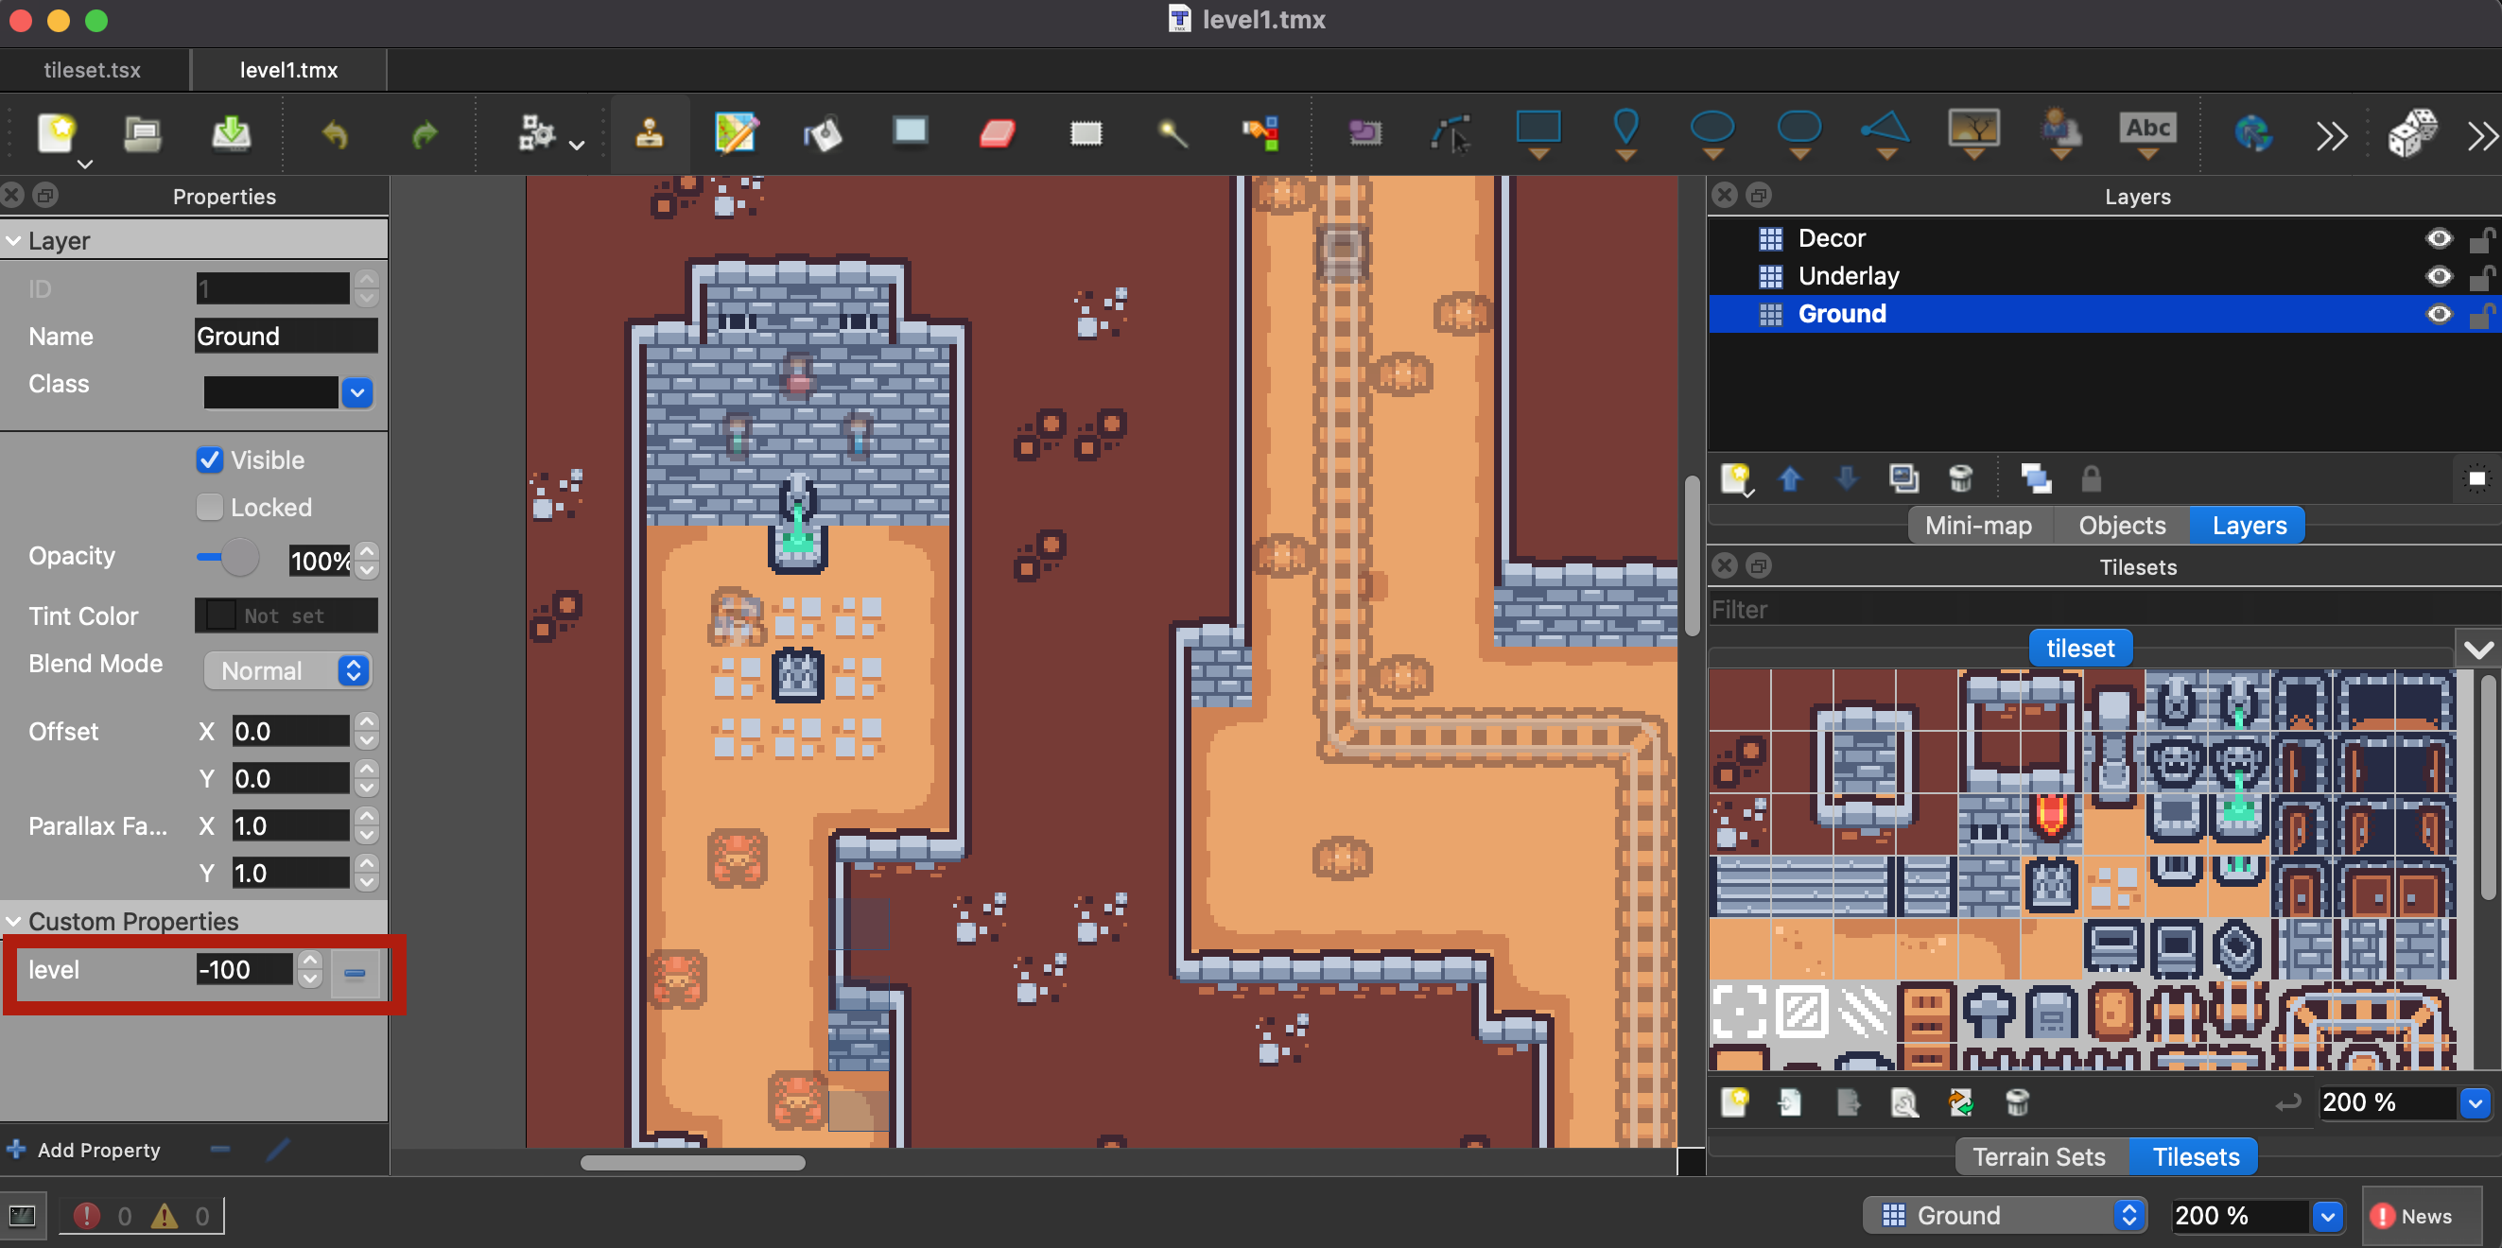Open the Class dropdown arrow
2502x1248 pixels.
[x=357, y=392]
